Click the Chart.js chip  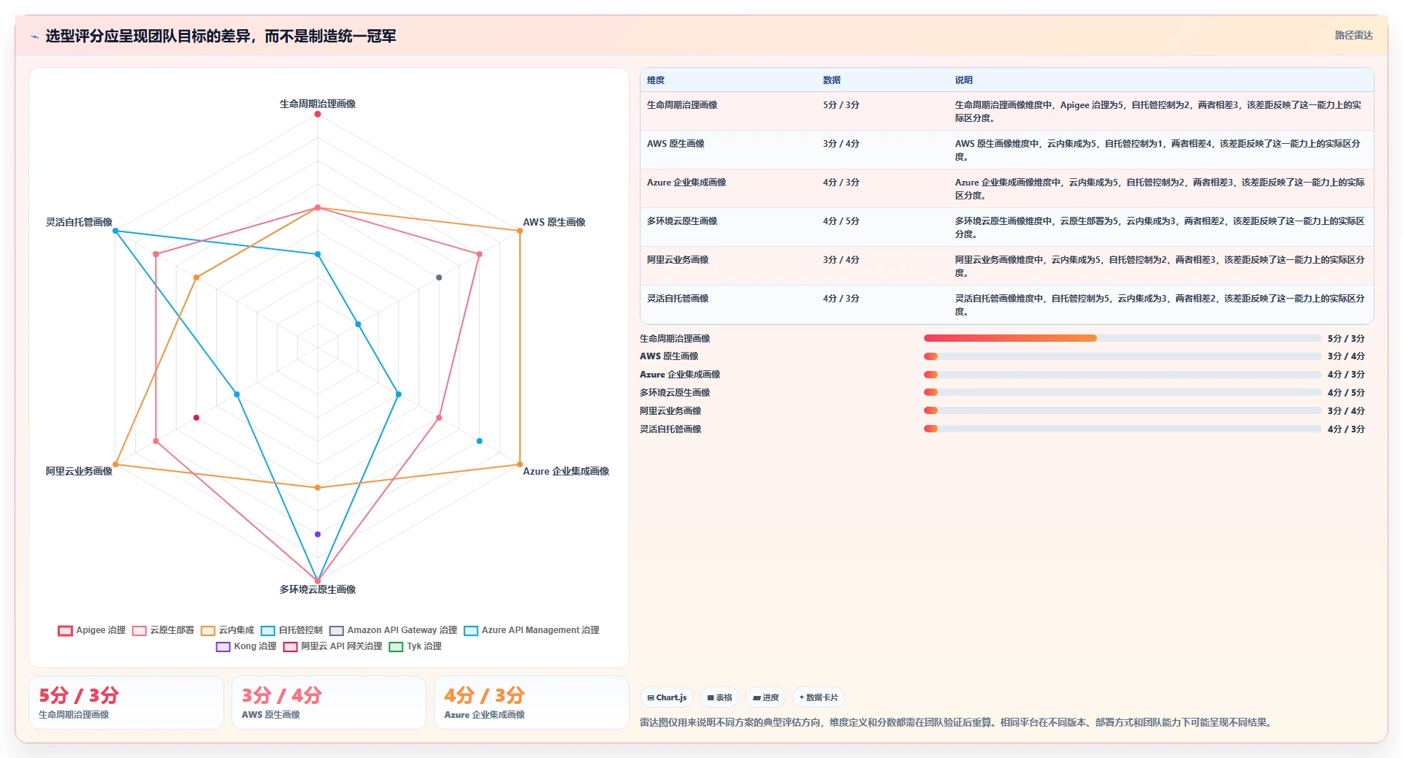tap(667, 697)
